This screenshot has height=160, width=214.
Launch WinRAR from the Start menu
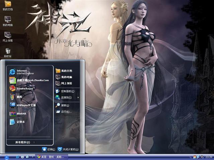[22, 113]
